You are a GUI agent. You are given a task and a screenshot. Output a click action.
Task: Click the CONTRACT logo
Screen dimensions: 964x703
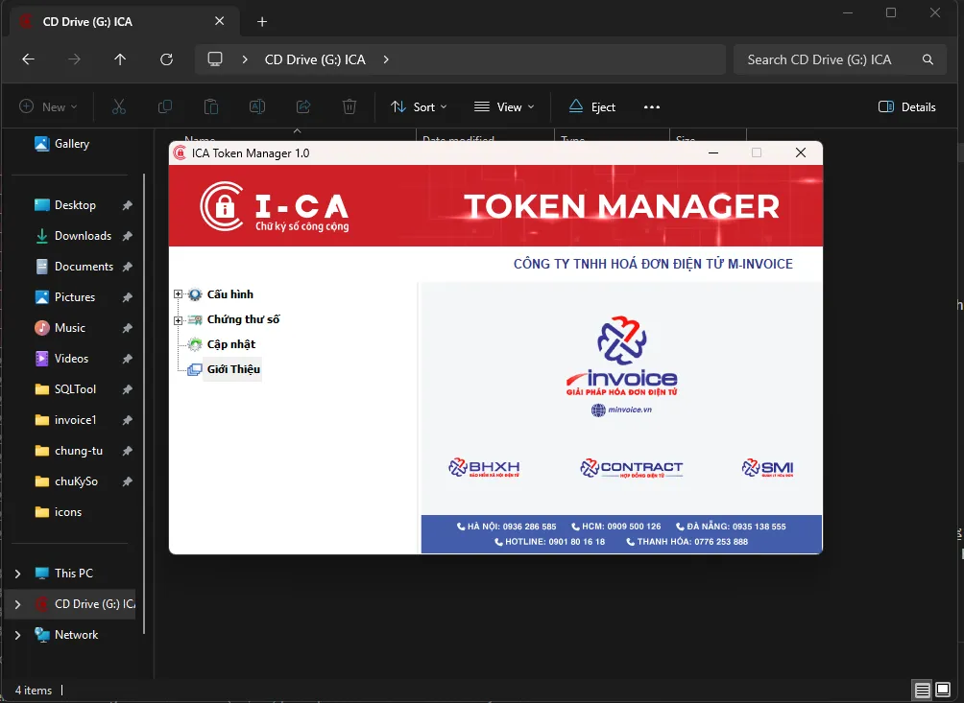632,468
